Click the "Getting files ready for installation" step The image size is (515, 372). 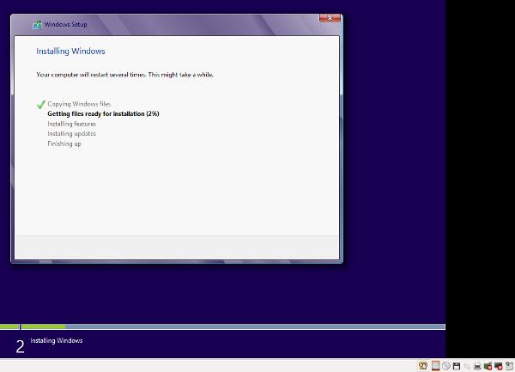coord(103,113)
